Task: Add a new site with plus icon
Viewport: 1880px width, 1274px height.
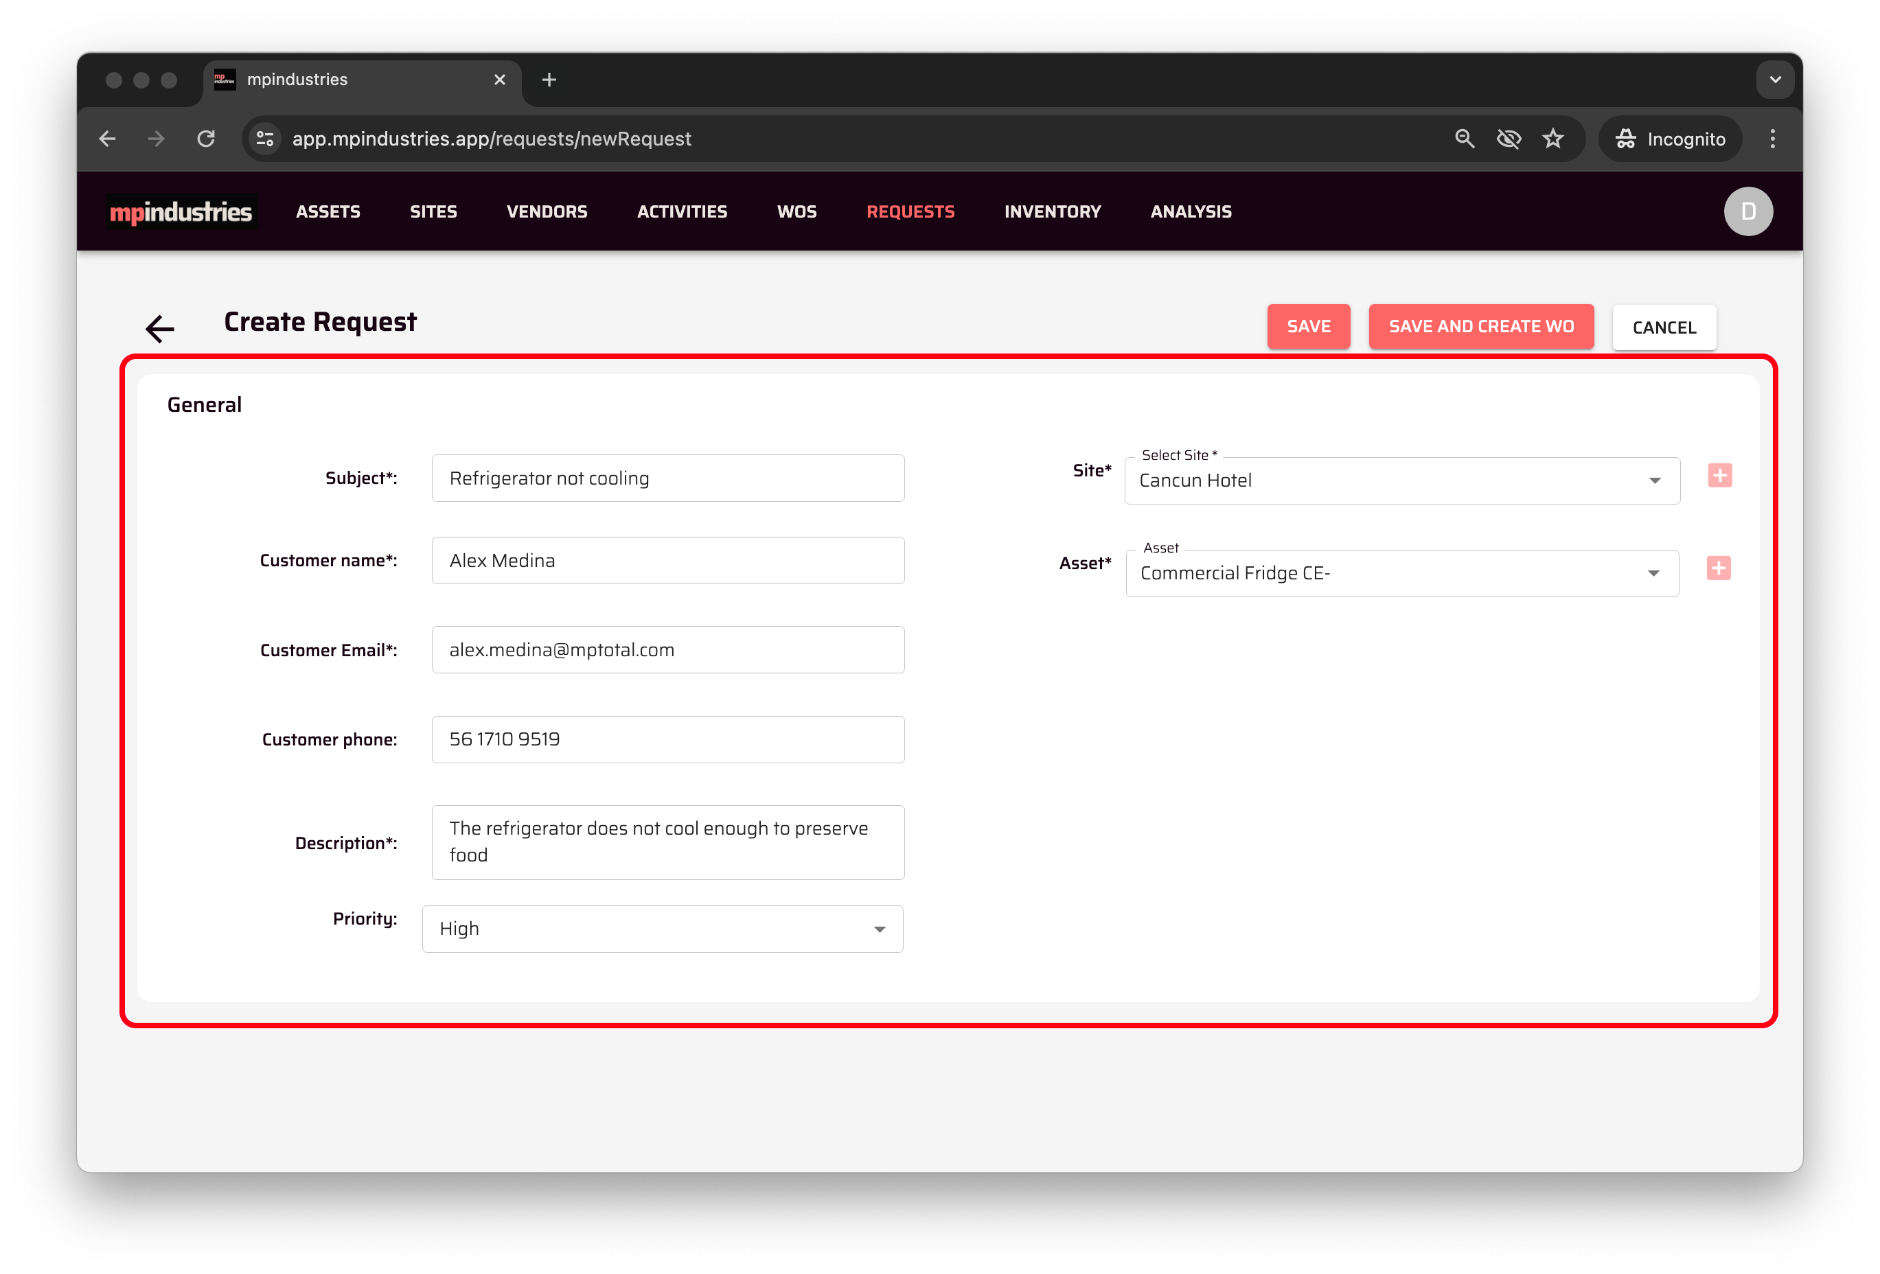Action: pyautogui.click(x=1719, y=476)
